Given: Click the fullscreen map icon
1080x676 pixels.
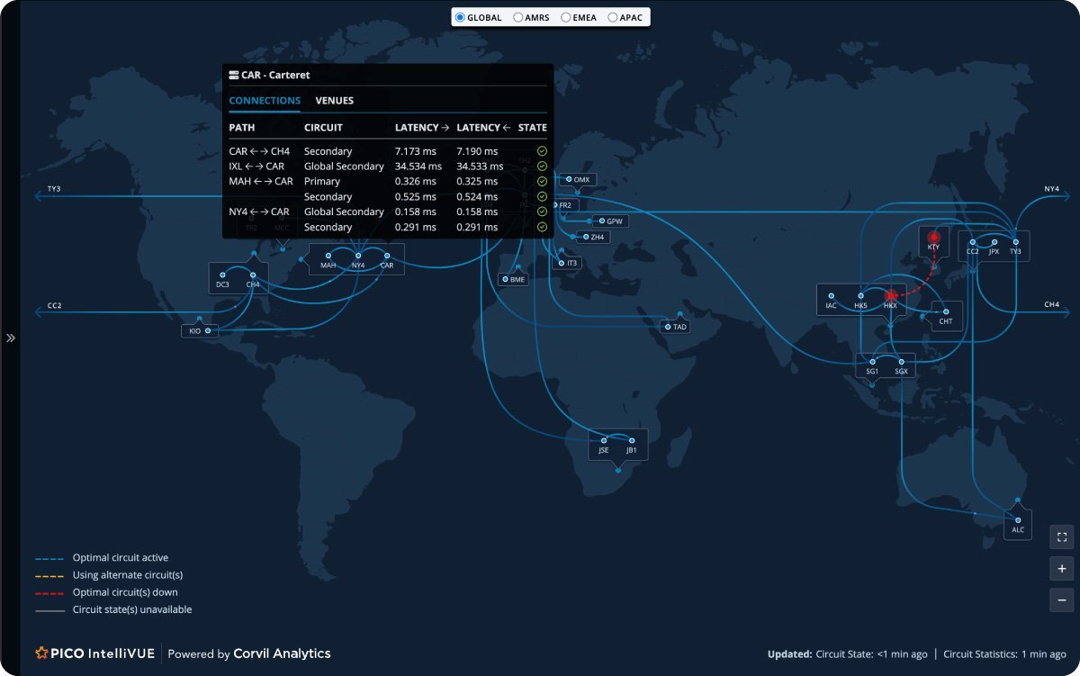Looking at the screenshot, I should coord(1062,537).
